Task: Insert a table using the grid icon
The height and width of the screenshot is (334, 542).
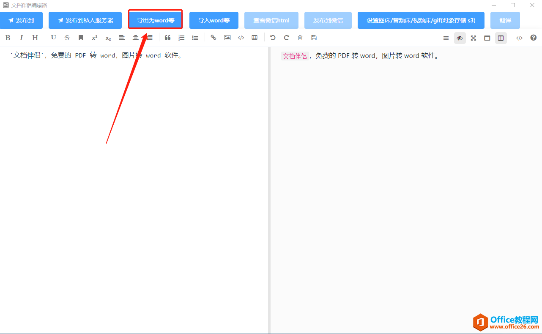Action: pos(255,38)
